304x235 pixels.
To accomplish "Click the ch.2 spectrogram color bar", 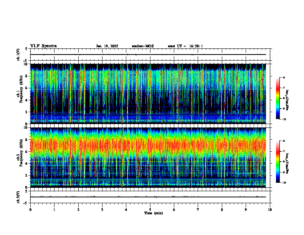I will click(x=278, y=162).
